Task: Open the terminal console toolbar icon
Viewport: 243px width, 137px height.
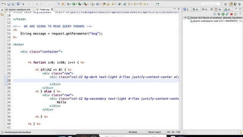Action: (18, 4)
